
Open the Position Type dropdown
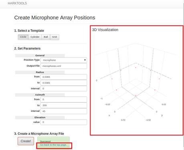[x=64, y=60]
